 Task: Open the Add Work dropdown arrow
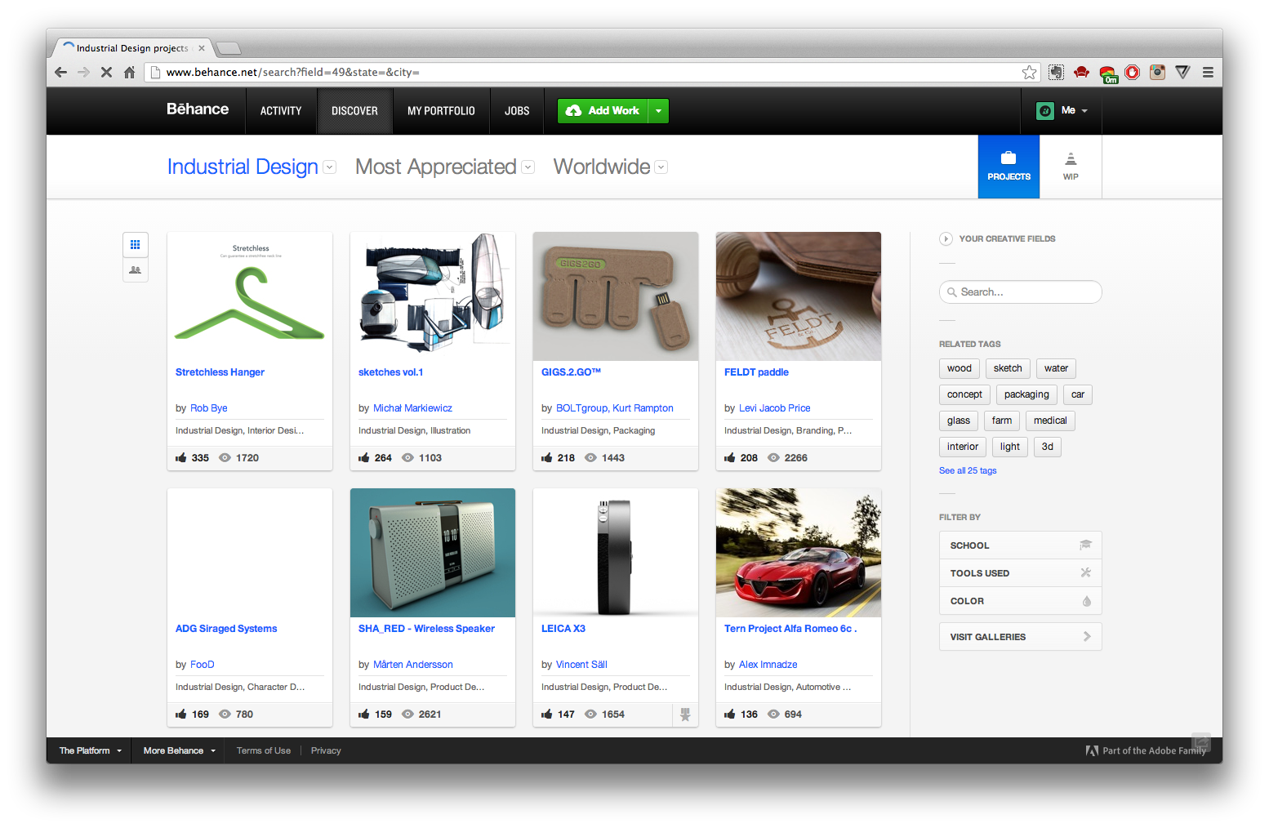(658, 111)
